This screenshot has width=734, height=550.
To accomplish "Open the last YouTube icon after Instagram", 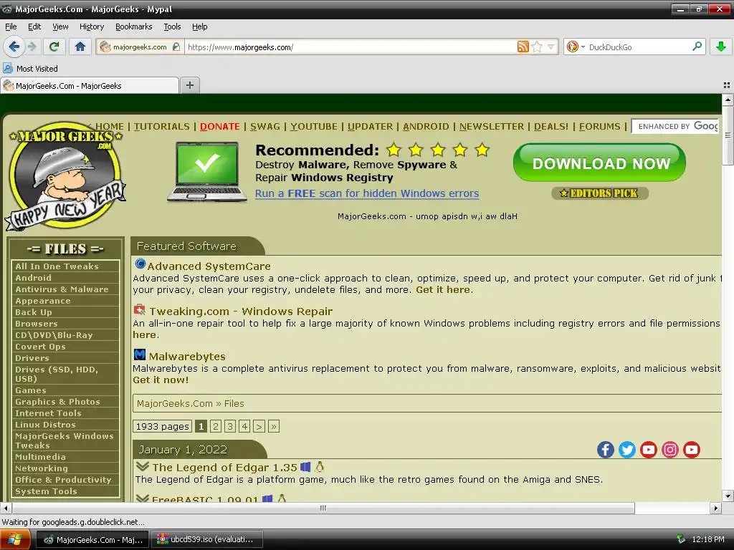I will 692,450.
